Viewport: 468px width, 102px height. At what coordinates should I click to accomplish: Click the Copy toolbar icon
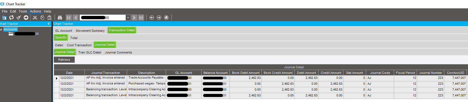point(42,18)
